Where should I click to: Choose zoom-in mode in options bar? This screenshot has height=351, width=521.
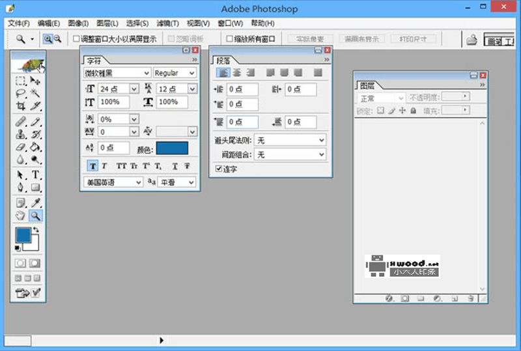tap(48, 39)
